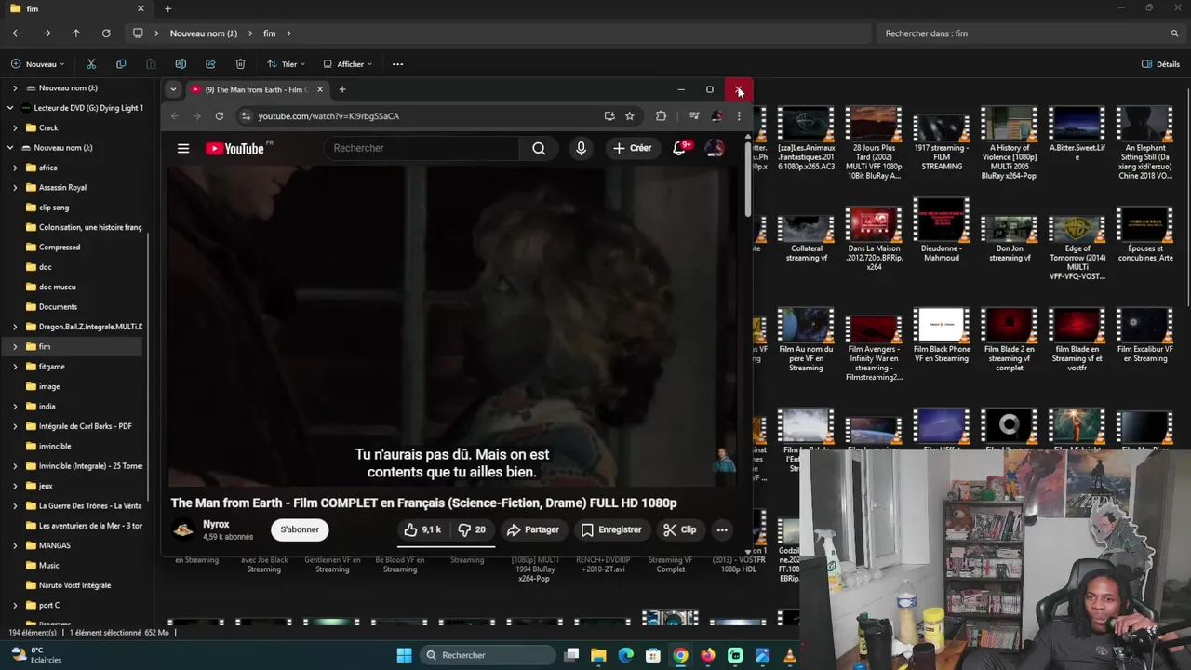
Task: Open Nyrox channel avatar
Action: pos(183,529)
